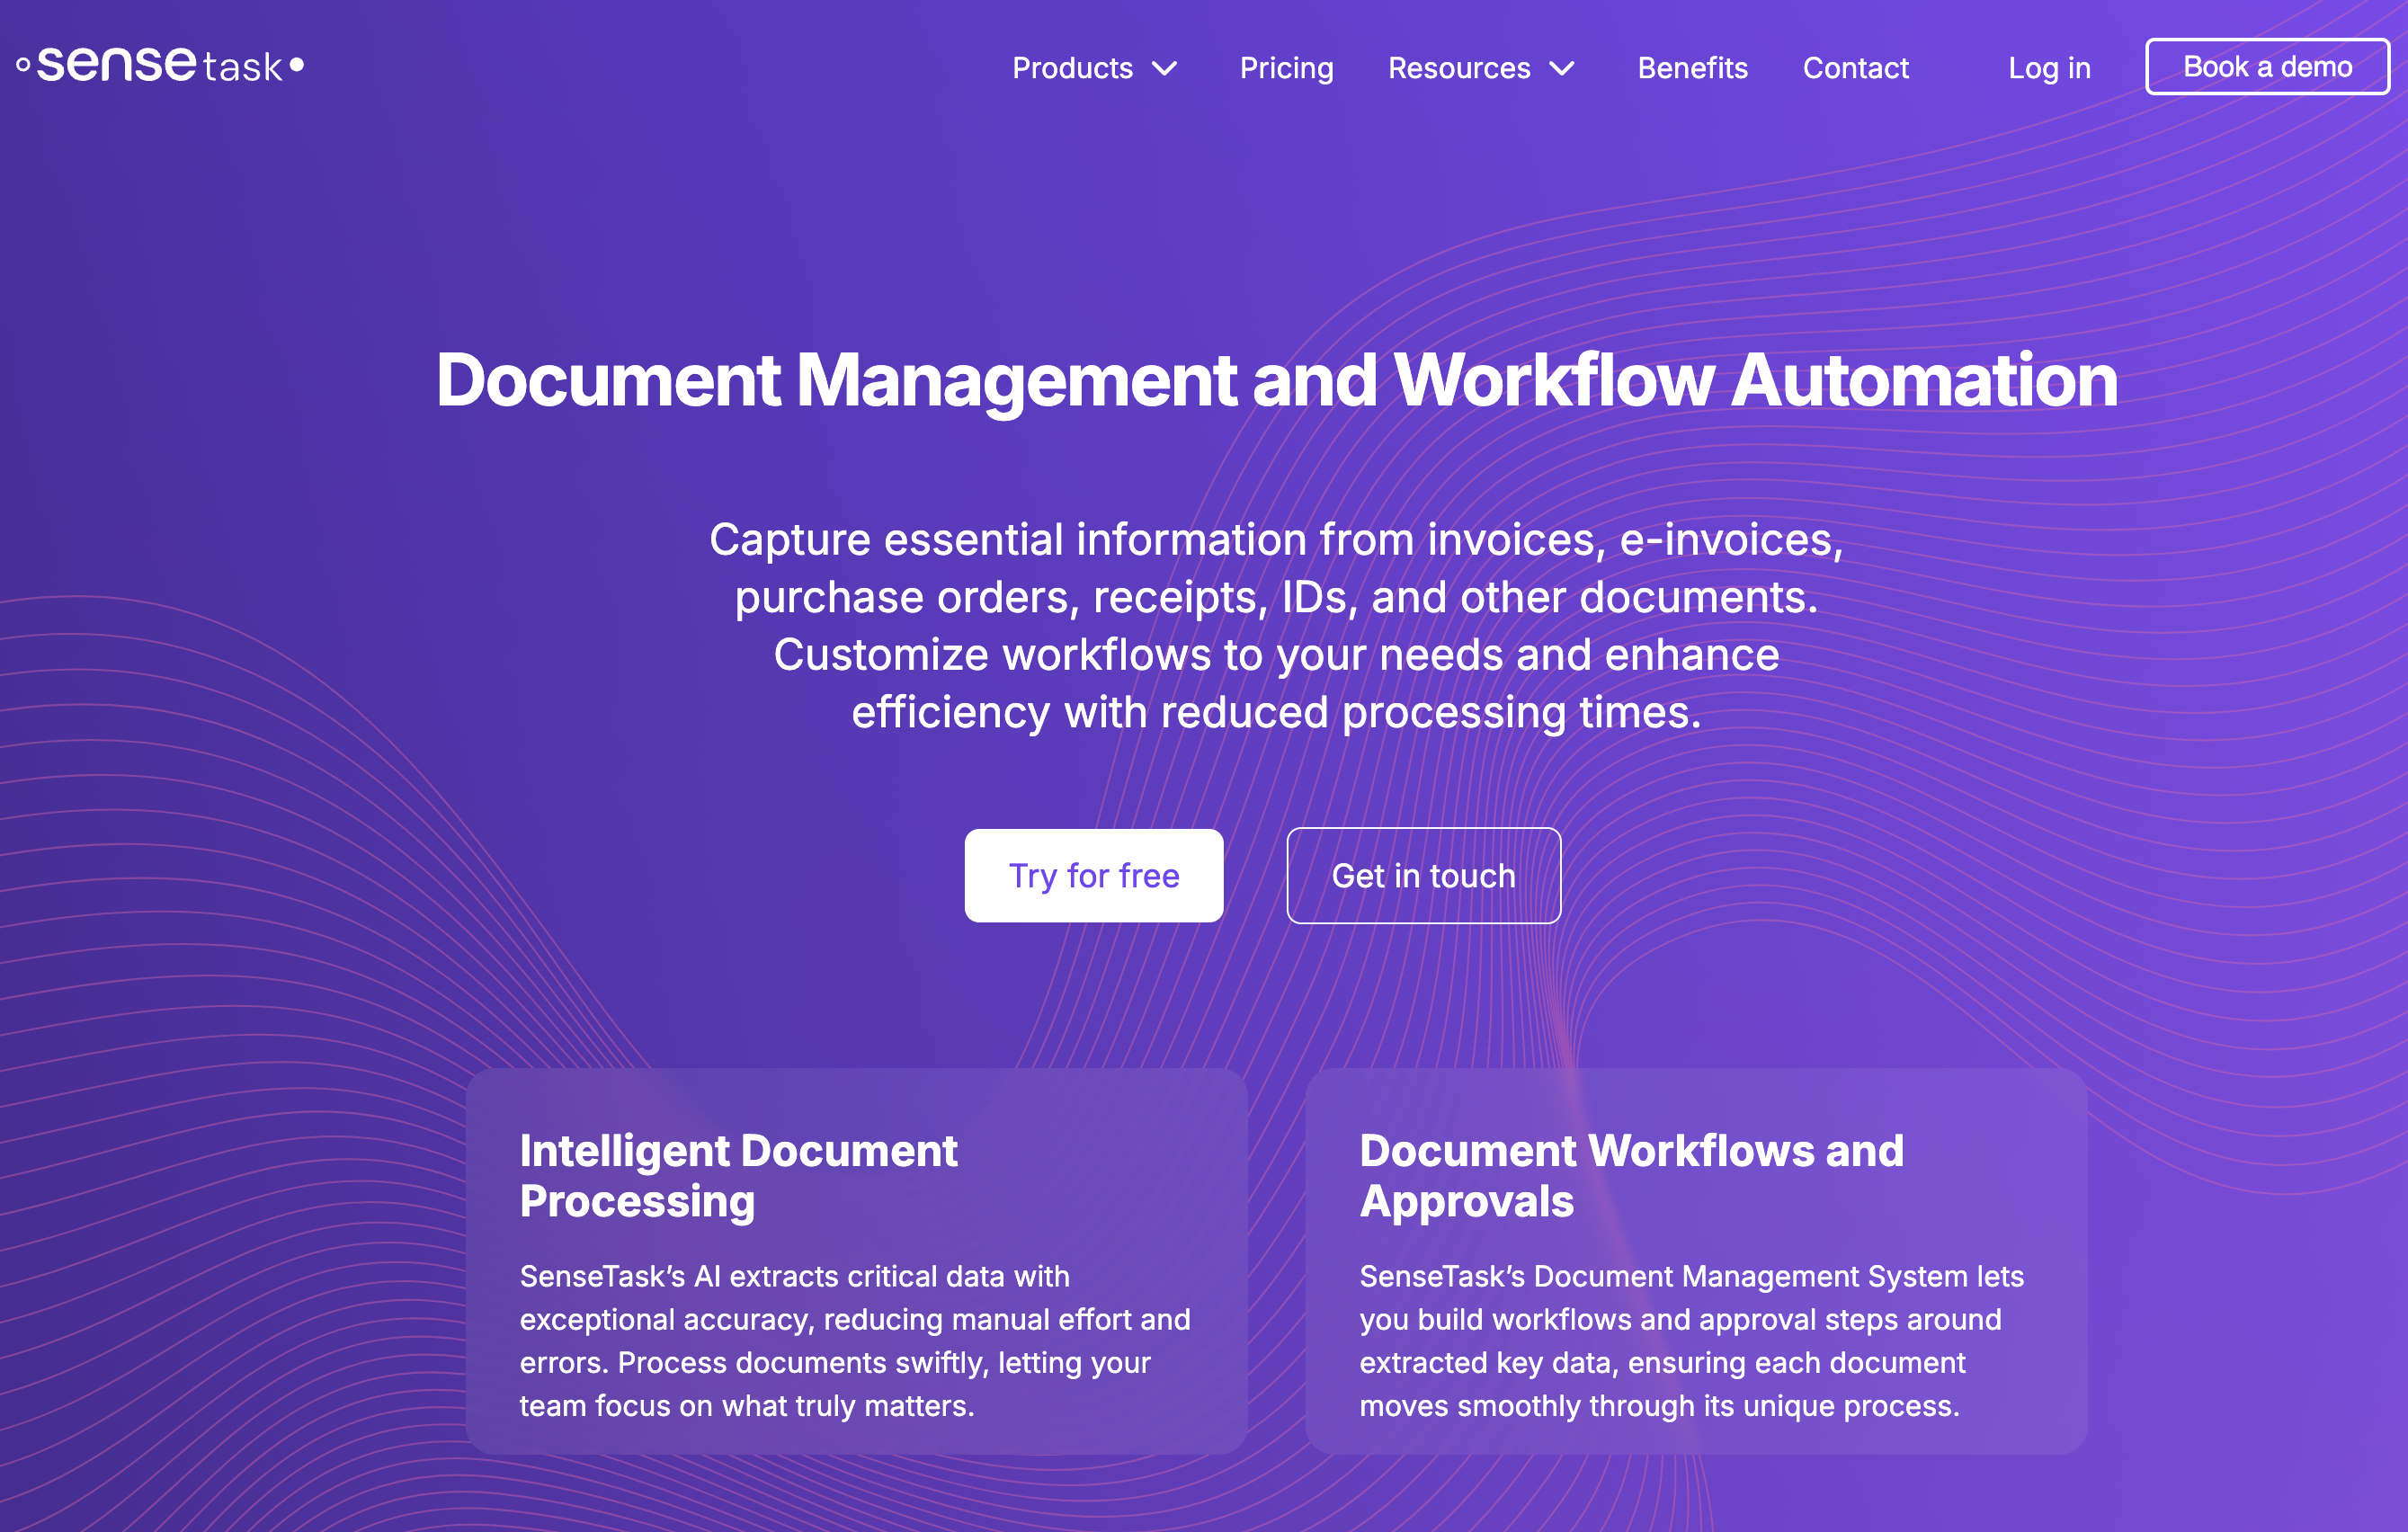
Task: Open the Products menu label
Action: click(1072, 68)
